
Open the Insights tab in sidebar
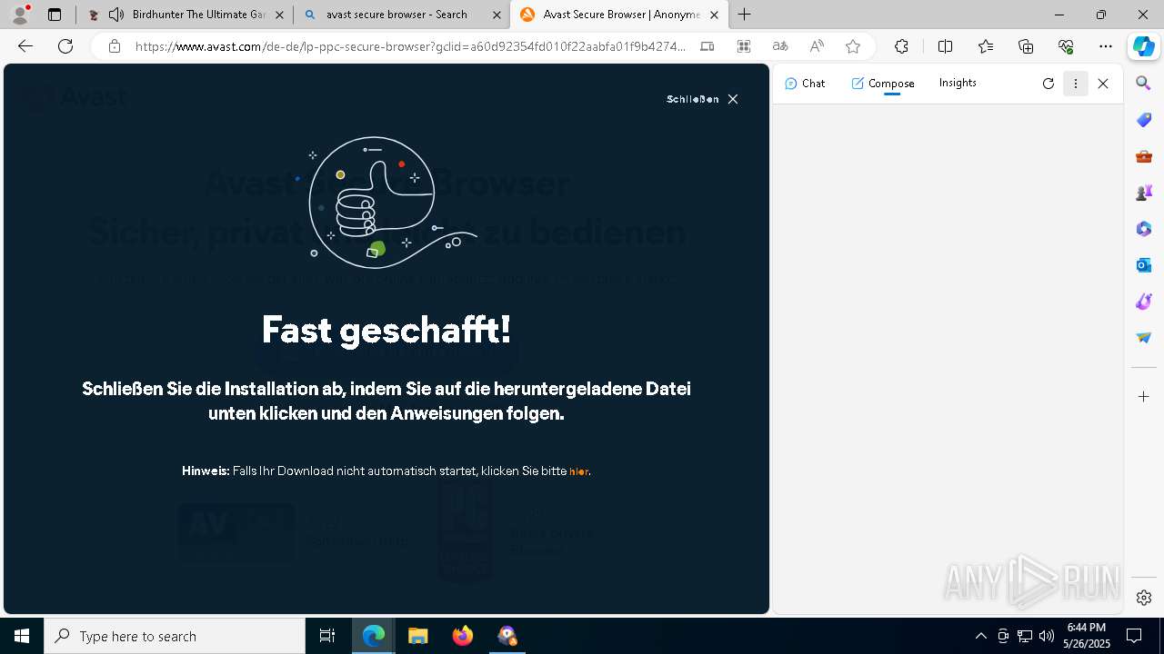(x=958, y=83)
